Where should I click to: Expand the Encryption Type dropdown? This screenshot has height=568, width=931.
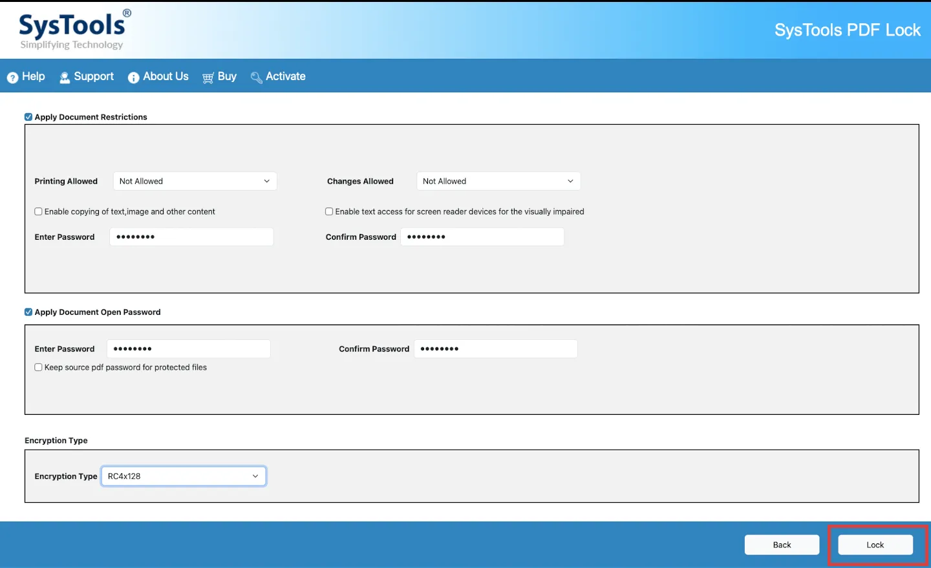click(184, 476)
